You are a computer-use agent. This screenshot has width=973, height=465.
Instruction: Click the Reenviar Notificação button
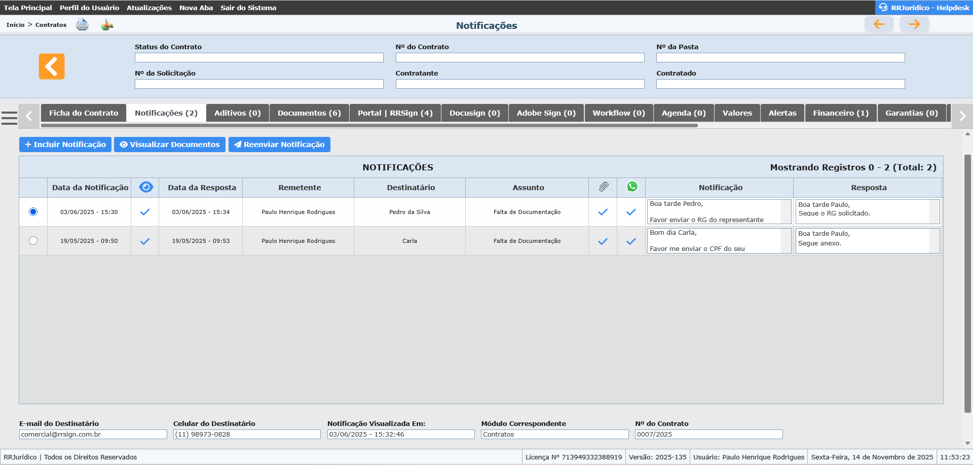click(x=279, y=145)
